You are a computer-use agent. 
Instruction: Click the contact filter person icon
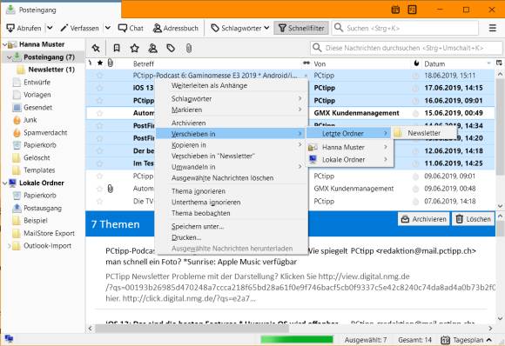152,48
